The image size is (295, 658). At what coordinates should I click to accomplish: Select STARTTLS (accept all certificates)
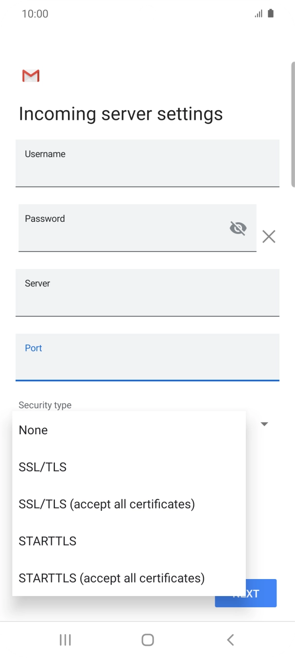click(111, 578)
